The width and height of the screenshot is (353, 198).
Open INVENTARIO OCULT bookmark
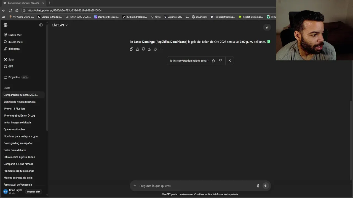coord(78,17)
